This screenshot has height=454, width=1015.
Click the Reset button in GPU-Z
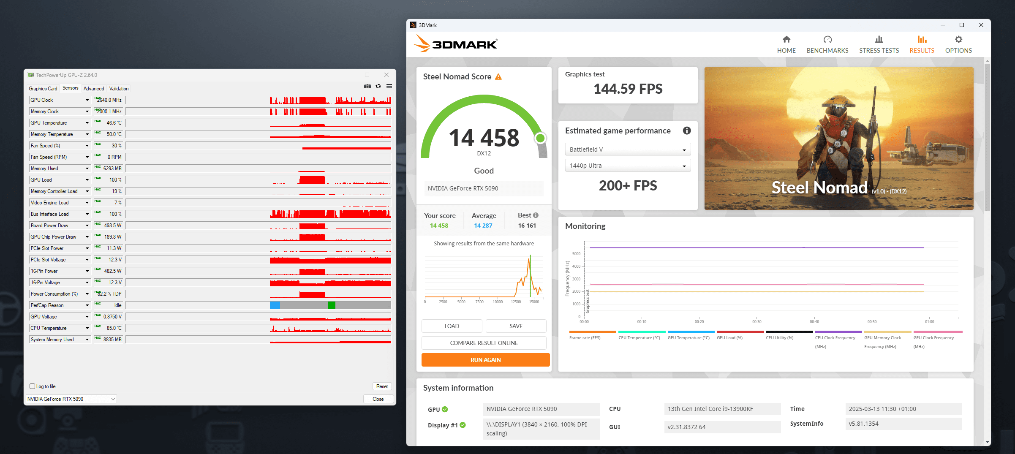tap(382, 386)
